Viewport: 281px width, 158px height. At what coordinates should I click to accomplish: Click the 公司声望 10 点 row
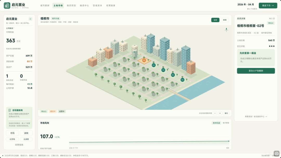pos(19,88)
